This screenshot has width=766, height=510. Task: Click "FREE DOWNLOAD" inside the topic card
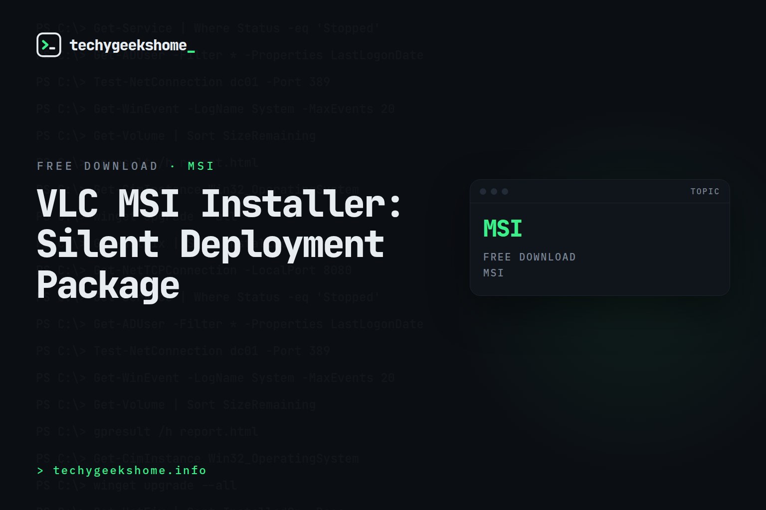pyautogui.click(x=529, y=257)
